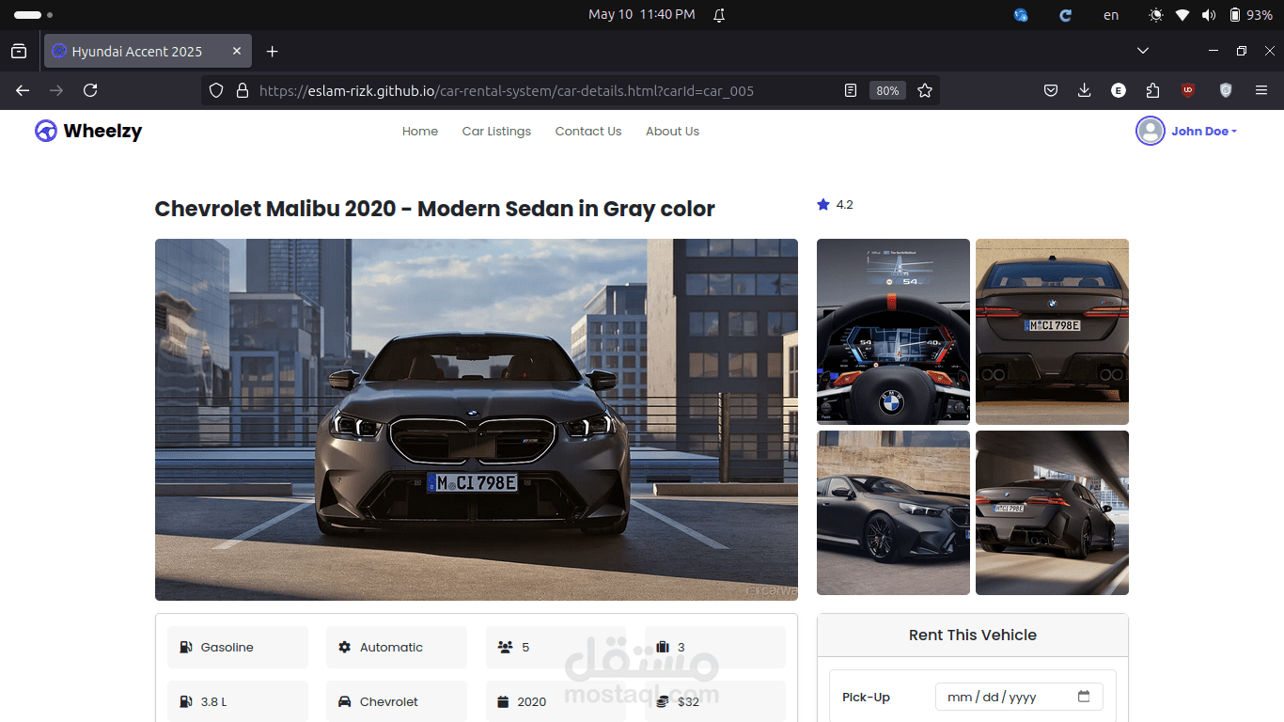
Task: Select the rear angle garage thumbnail
Action: pyautogui.click(x=1052, y=512)
